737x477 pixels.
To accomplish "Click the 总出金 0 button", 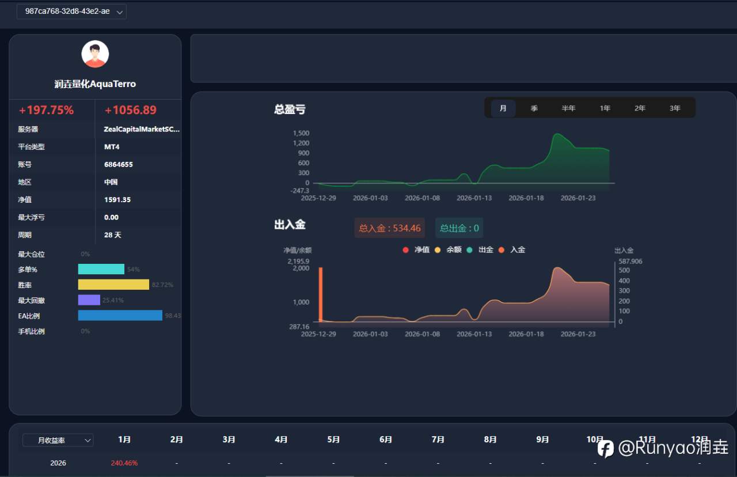I will pos(459,228).
